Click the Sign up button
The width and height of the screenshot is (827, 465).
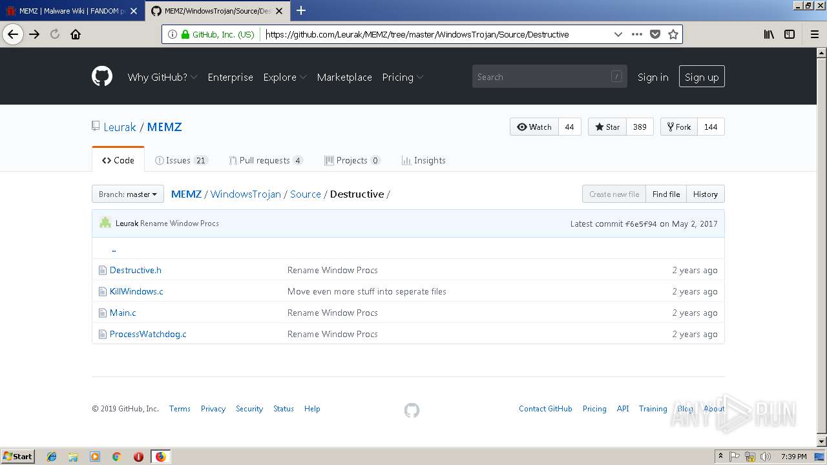point(702,77)
